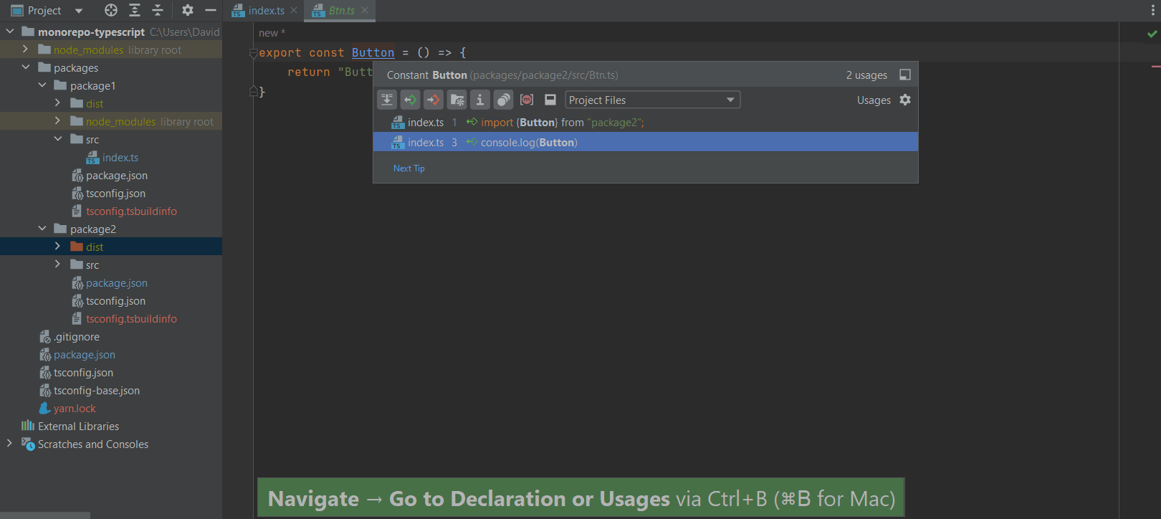Click Open in Find Tool Window icon beside '2 usages'
1161x519 pixels.
[905, 75]
